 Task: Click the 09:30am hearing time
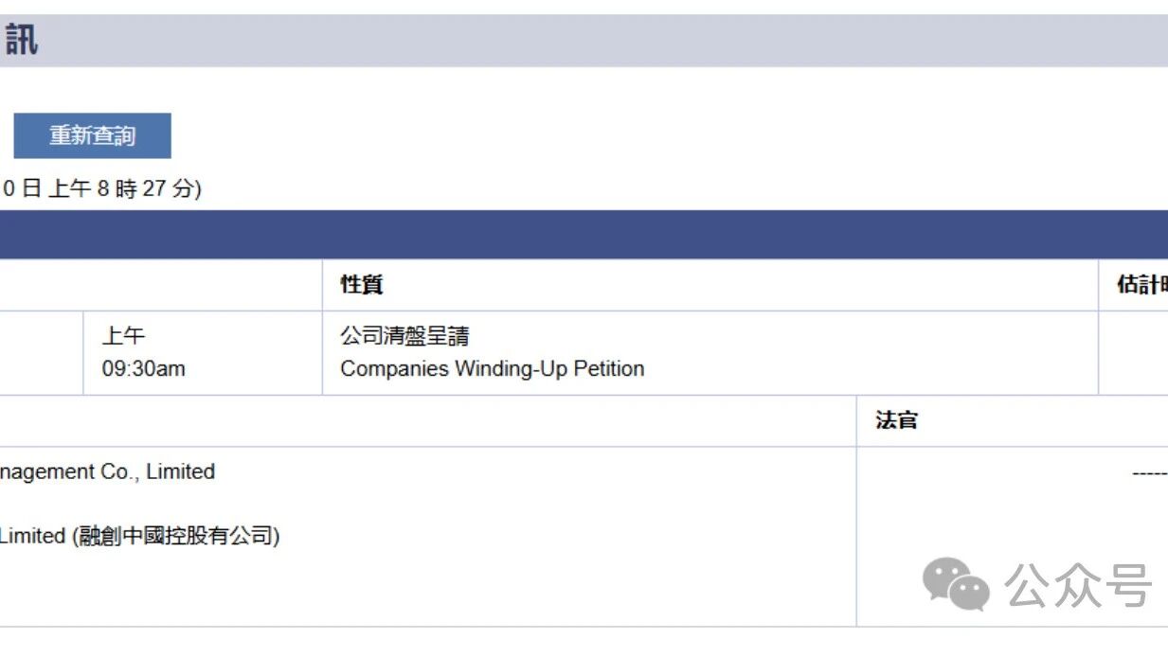(x=144, y=368)
